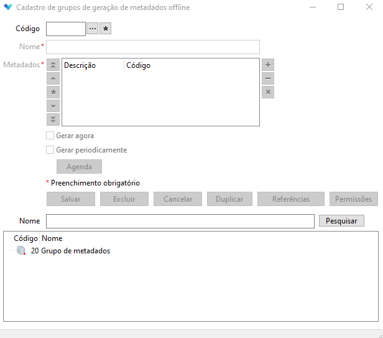Click the star button in metadata reorder column
Screen dimensions: 383x338
53,92
